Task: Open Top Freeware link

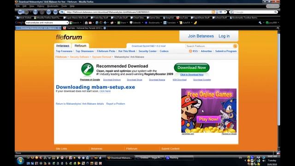Action: coord(64,51)
